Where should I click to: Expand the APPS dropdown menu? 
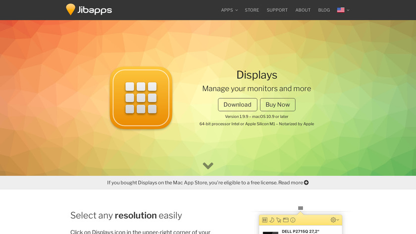coord(229,10)
